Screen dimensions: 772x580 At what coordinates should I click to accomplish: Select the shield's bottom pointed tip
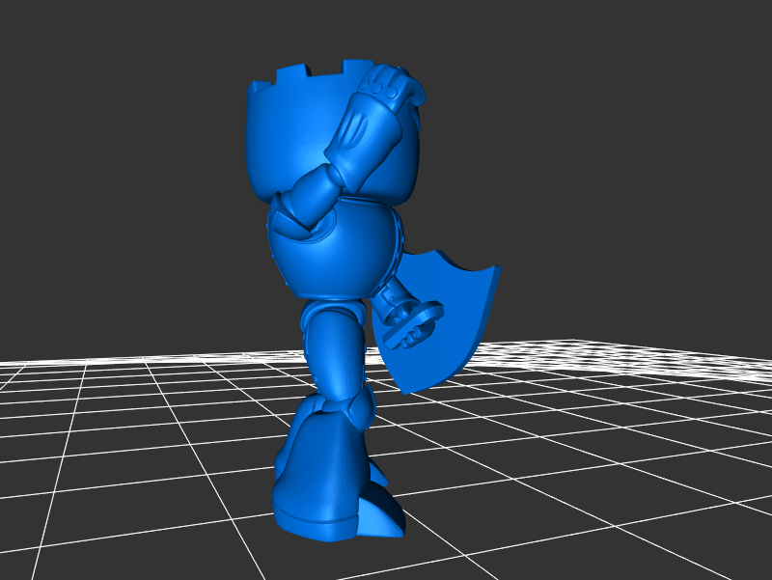(x=410, y=388)
